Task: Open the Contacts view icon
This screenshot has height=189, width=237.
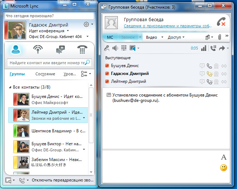Action: 15,49
